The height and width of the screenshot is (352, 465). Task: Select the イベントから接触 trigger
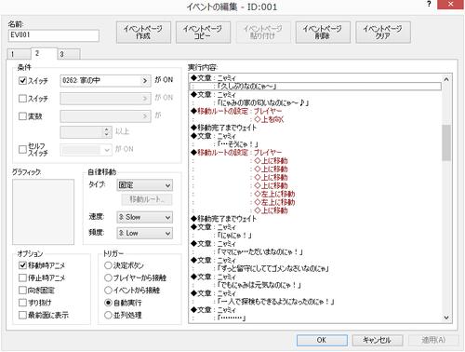108,291
